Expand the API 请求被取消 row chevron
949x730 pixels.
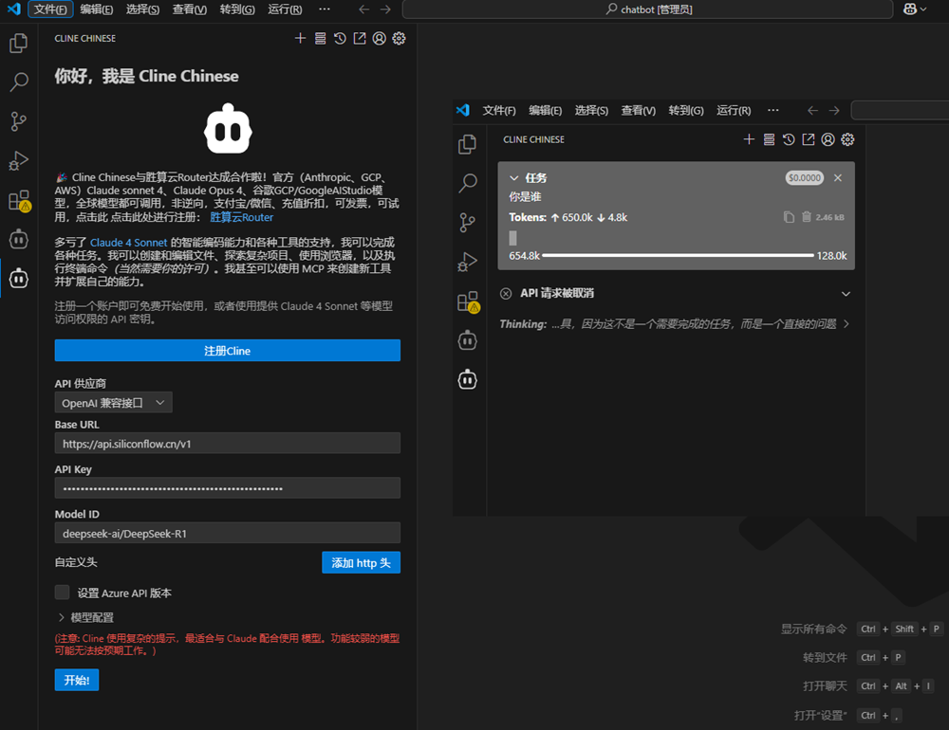[x=847, y=293]
